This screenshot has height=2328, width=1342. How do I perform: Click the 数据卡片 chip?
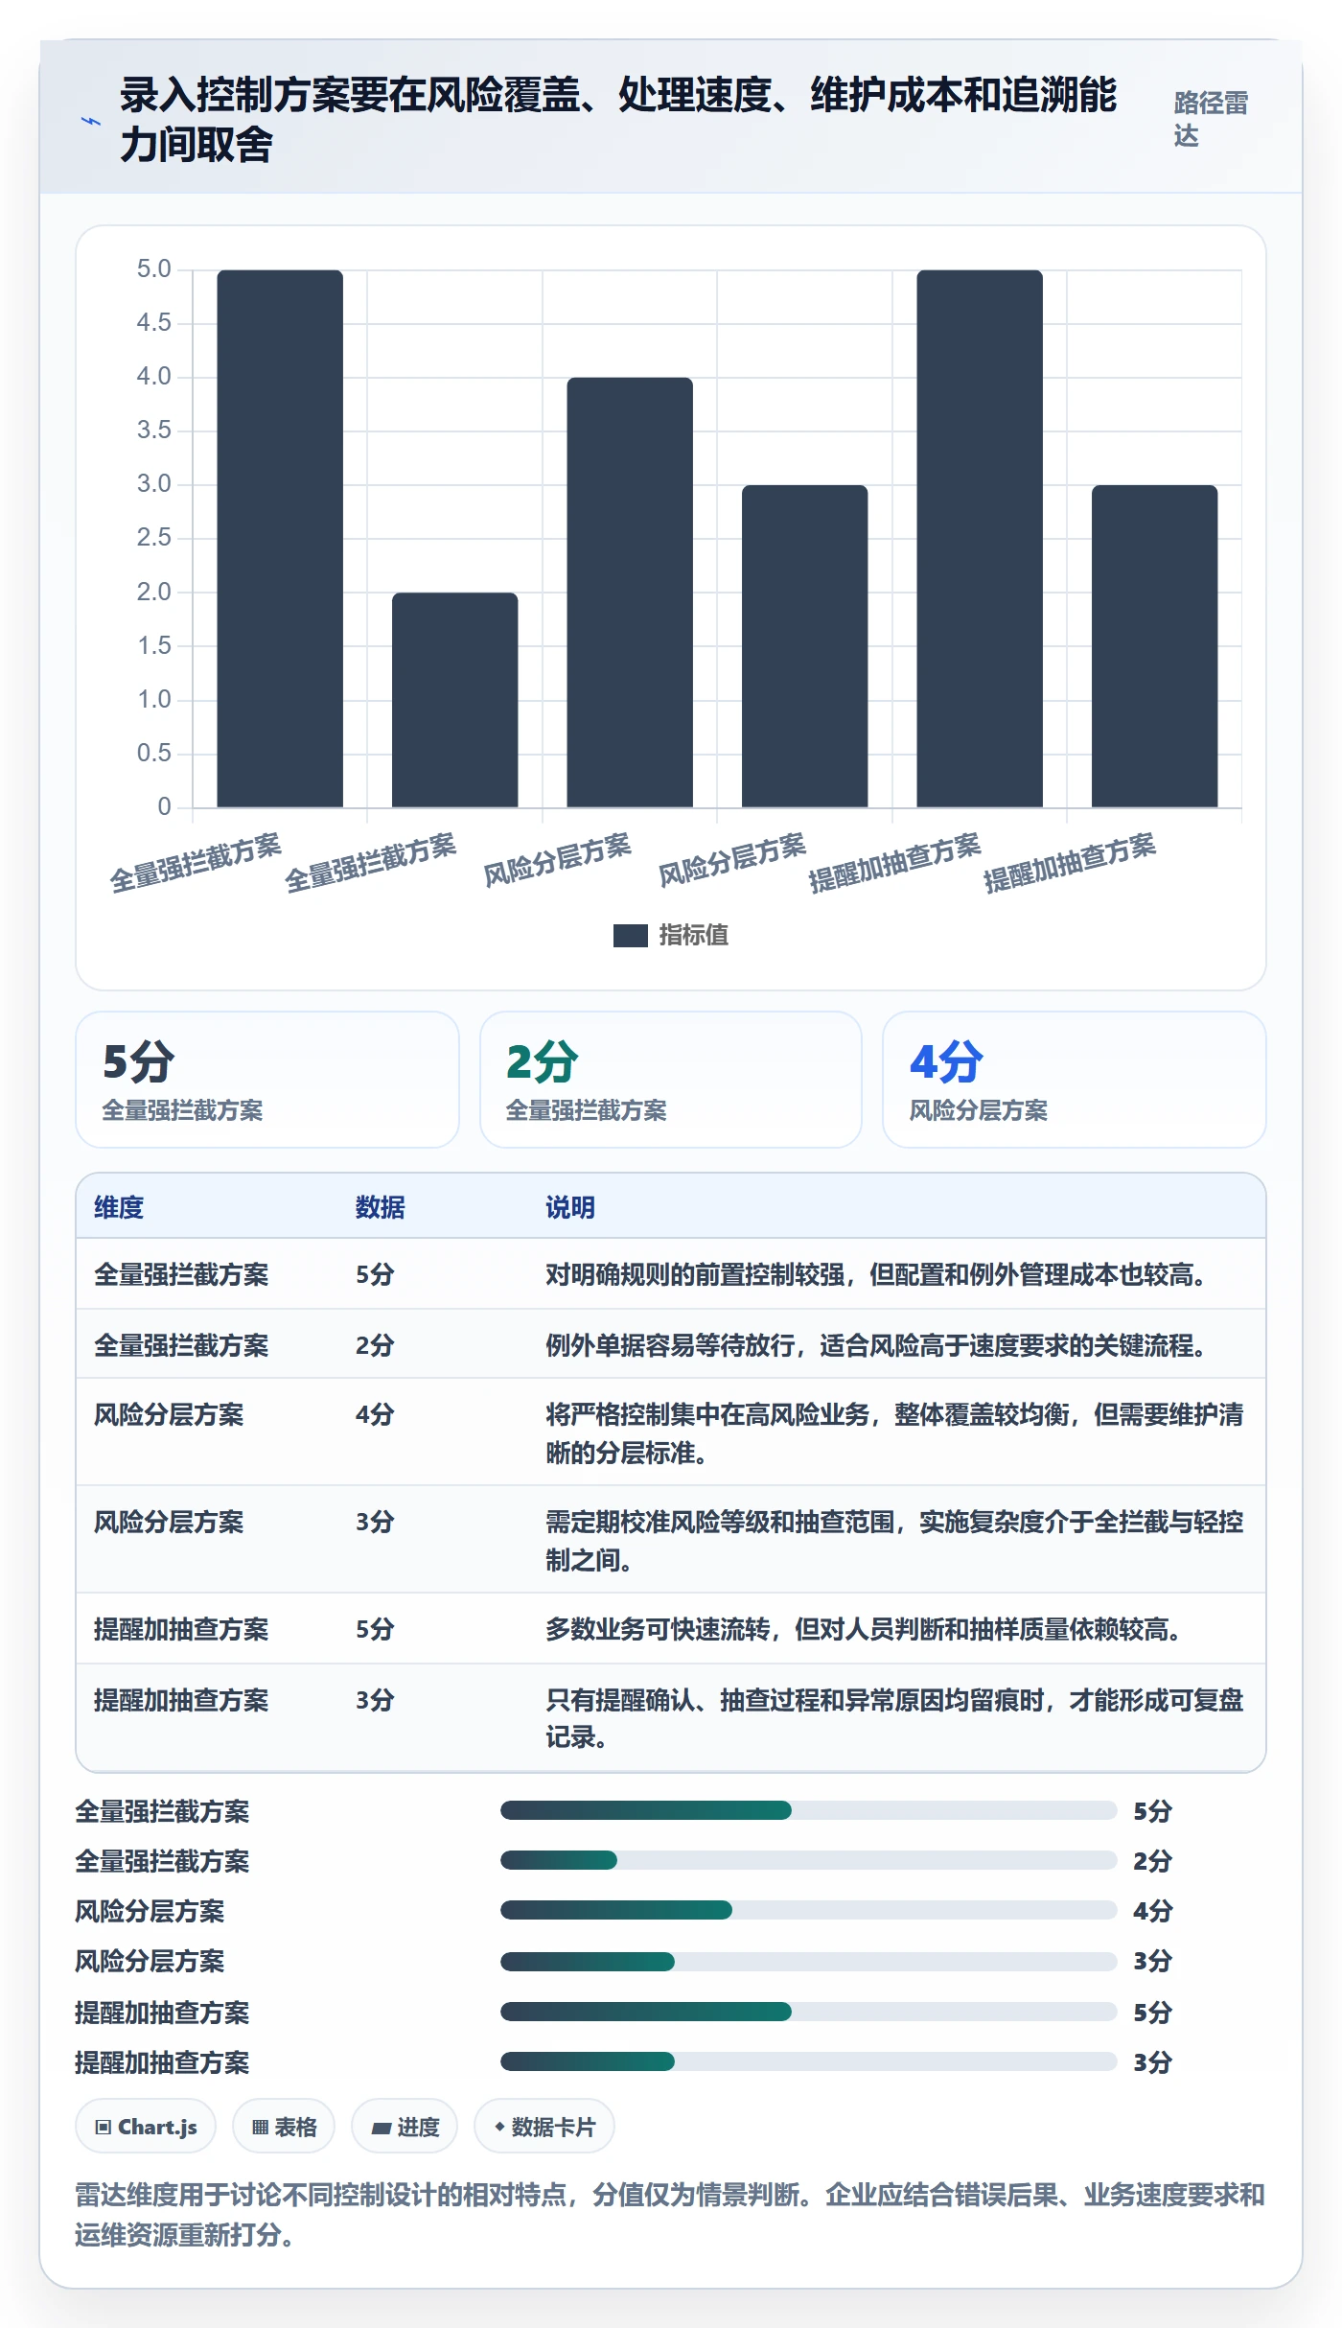coord(544,2127)
